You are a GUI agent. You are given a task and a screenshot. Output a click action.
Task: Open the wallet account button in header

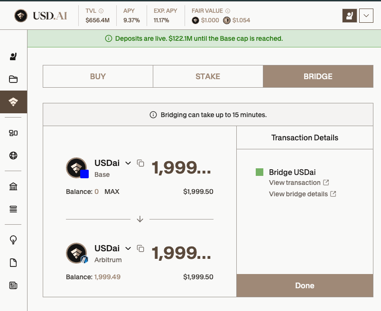pos(349,16)
